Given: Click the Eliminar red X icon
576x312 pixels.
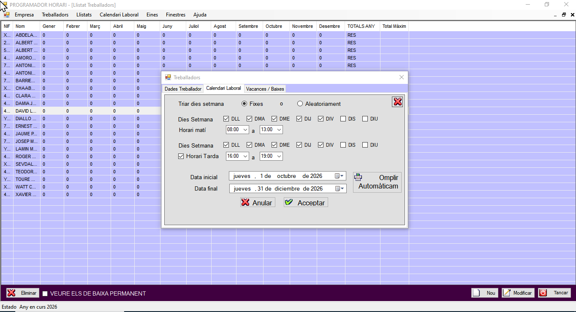Looking at the screenshot, I should tap(12, 293).
